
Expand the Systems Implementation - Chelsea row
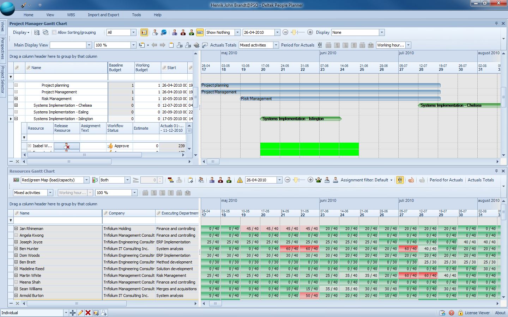coord(16,105)
